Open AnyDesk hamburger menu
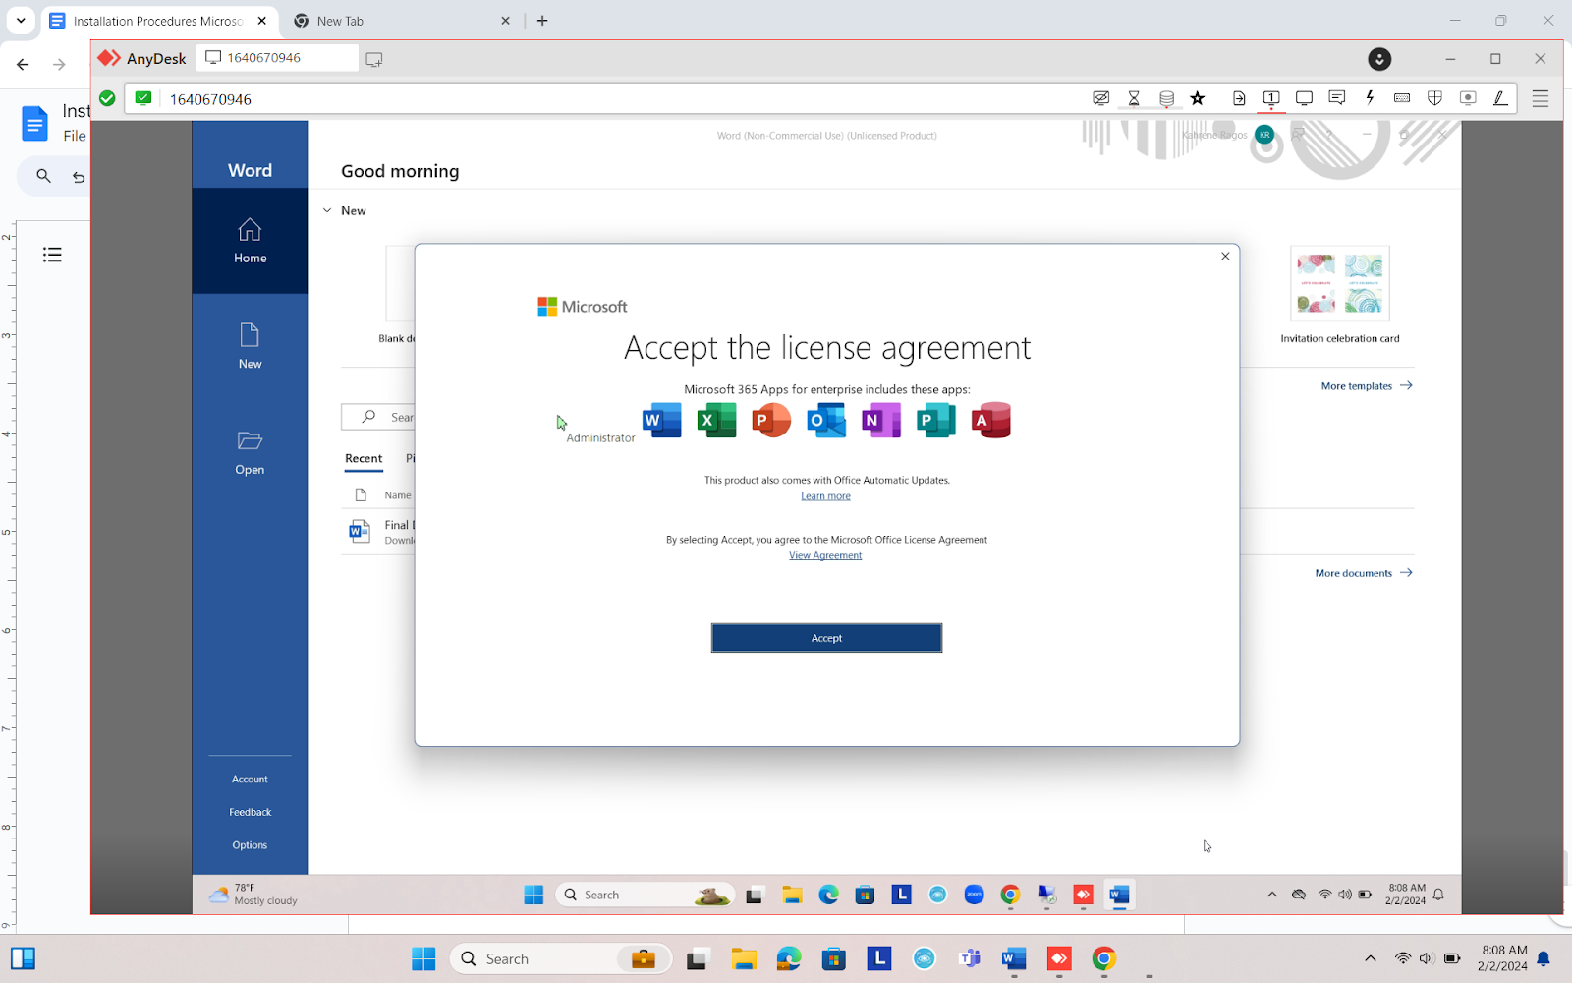 pos(1541,98)
